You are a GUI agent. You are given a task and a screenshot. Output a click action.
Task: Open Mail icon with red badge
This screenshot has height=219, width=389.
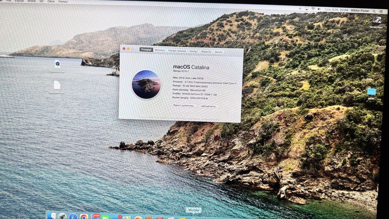click(x=95, y=217)
